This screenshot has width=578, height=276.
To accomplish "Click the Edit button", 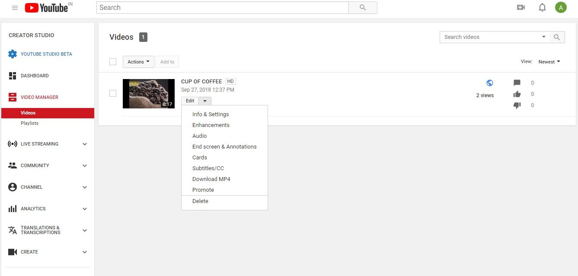I will (190, 101).
